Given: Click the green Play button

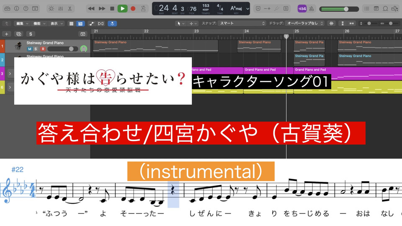Looking at the screenshot, I should 123,8.
